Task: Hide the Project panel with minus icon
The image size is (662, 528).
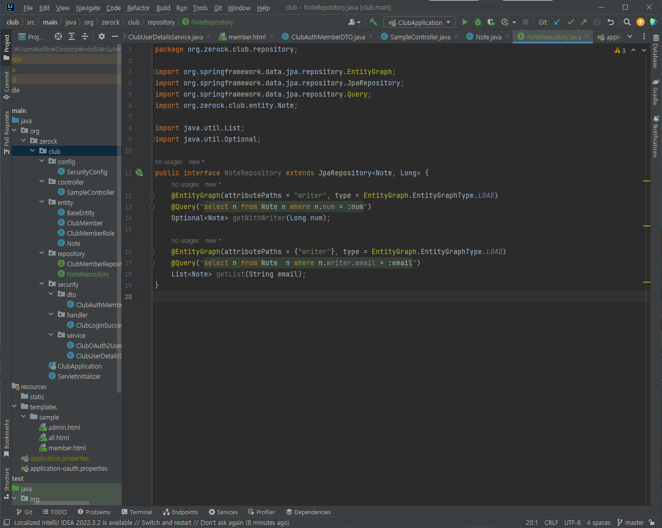Action: pos(115,36)
